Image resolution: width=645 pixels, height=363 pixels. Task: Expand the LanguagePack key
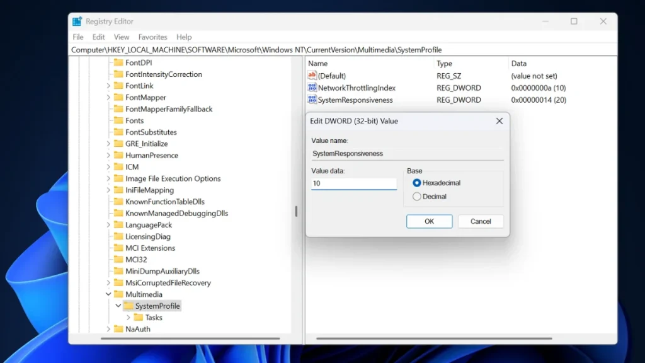coord(108,225)
